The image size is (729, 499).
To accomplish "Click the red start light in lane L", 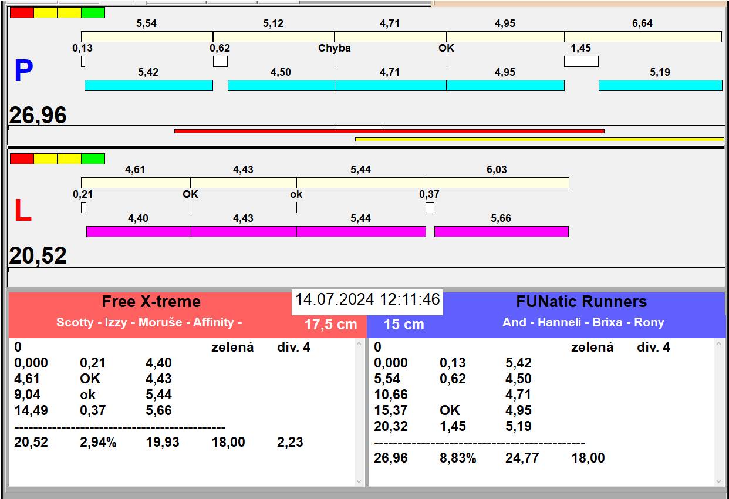I will [22, 159].
